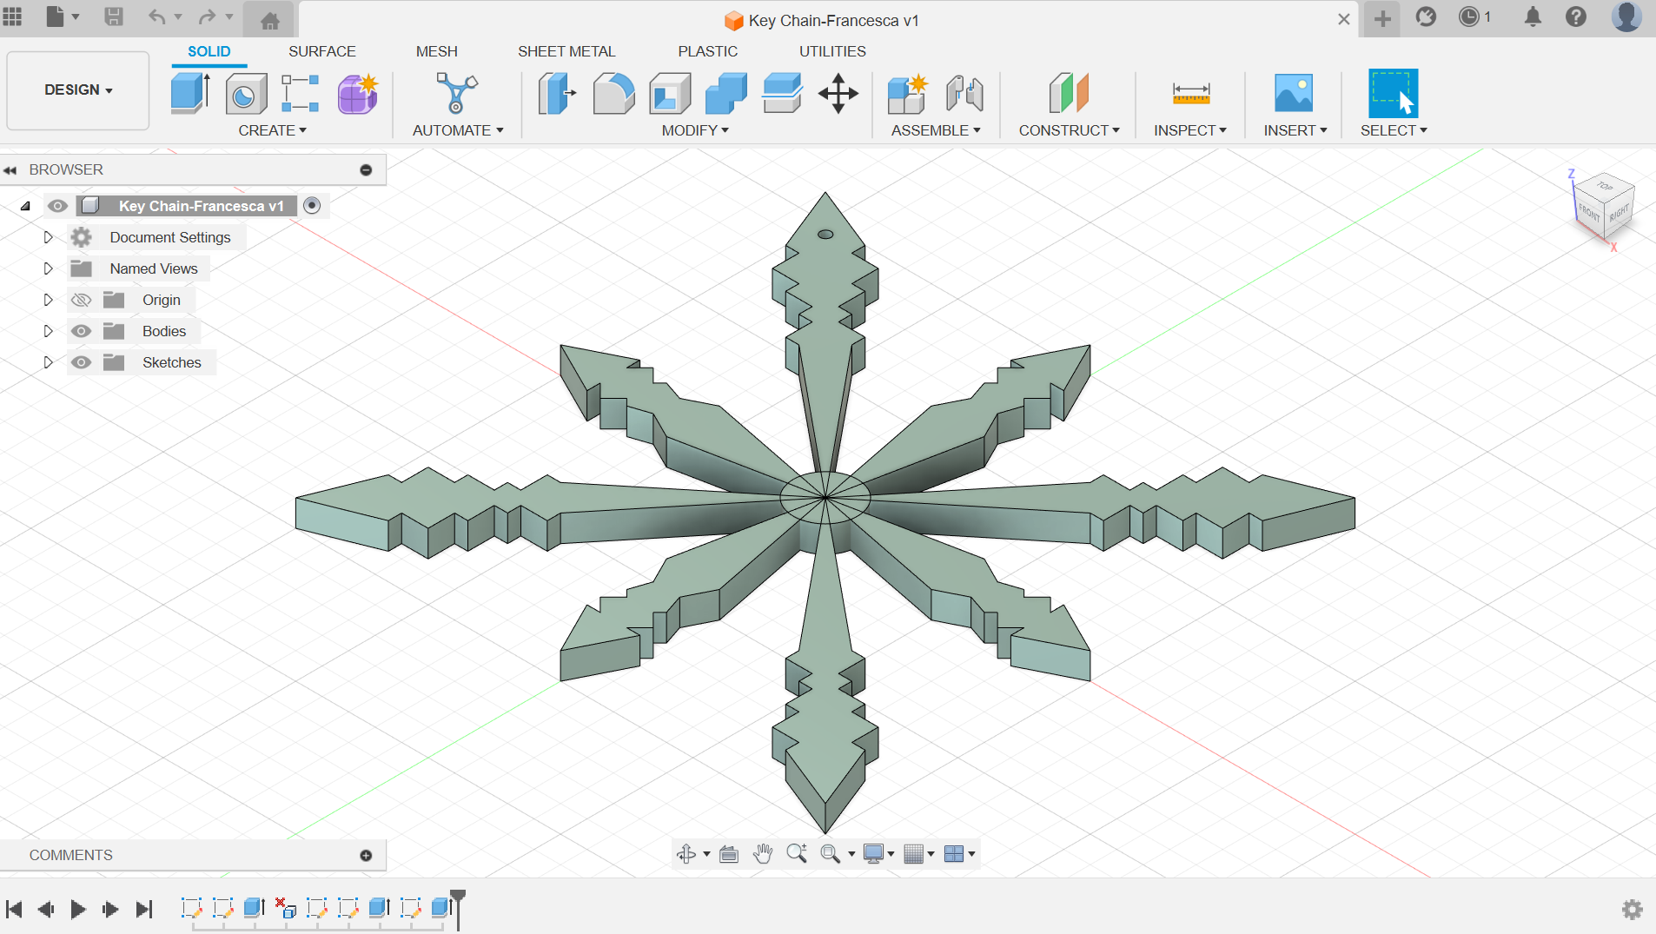Choose the Create Sketch tool

[301, 93]
